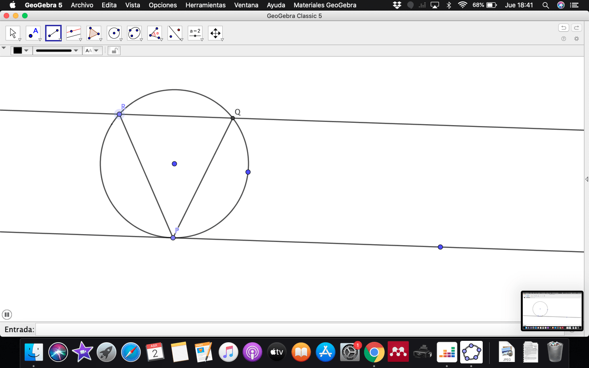Open the Herramientas menu
The height and width of the screenshot is (368, 589).
(x=205, y=5)
